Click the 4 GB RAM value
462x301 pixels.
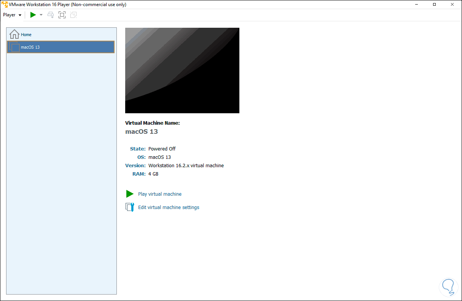coord(153,174)
